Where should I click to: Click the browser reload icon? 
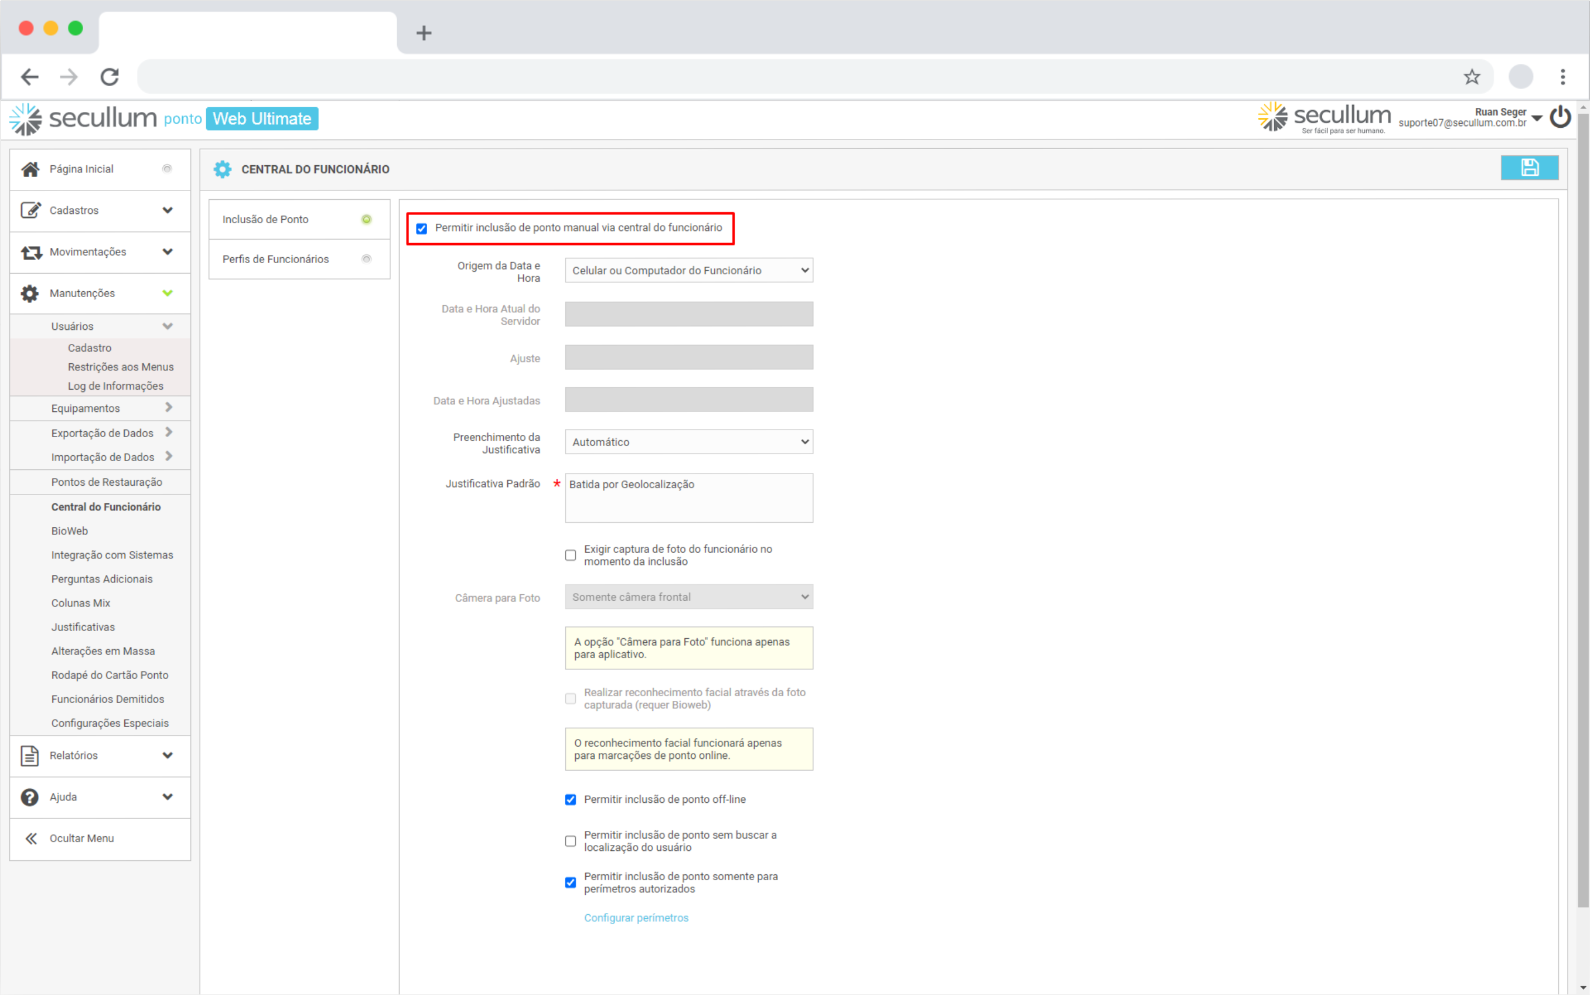pos(110,77)
